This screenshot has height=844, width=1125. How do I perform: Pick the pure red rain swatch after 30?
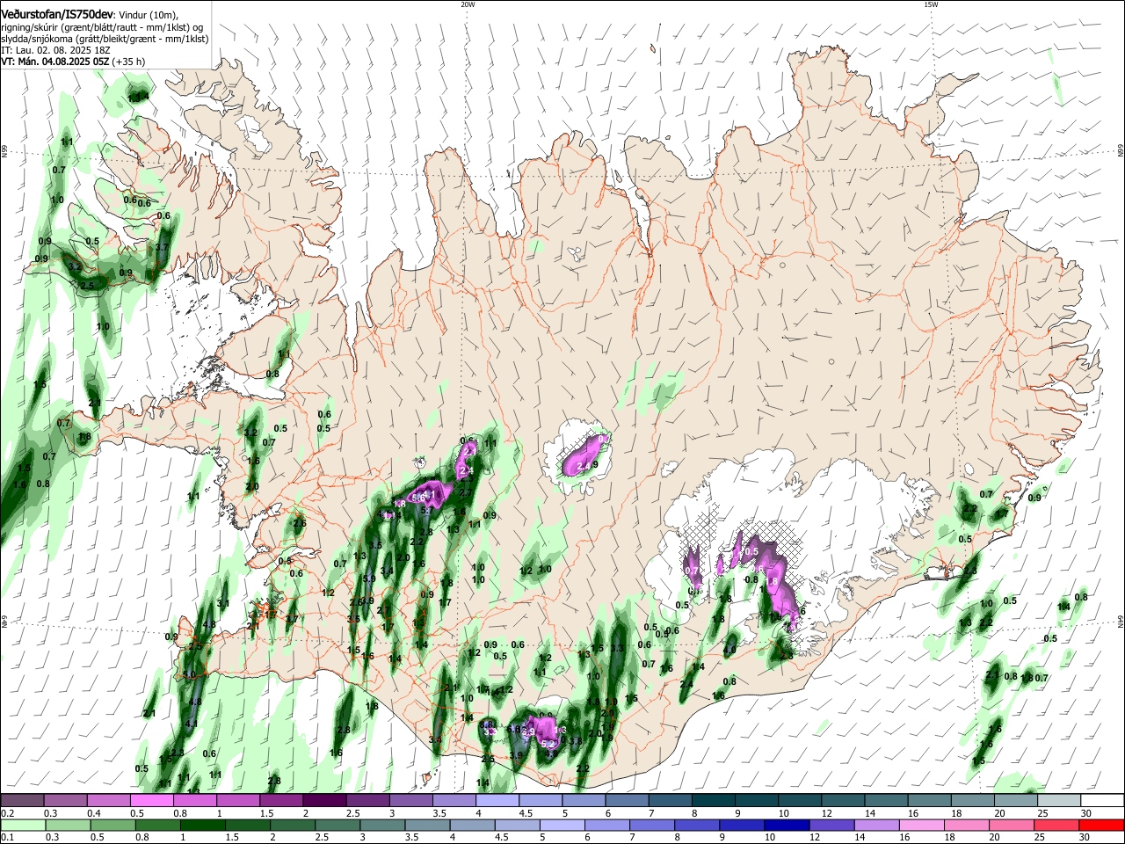point(1100,825)
